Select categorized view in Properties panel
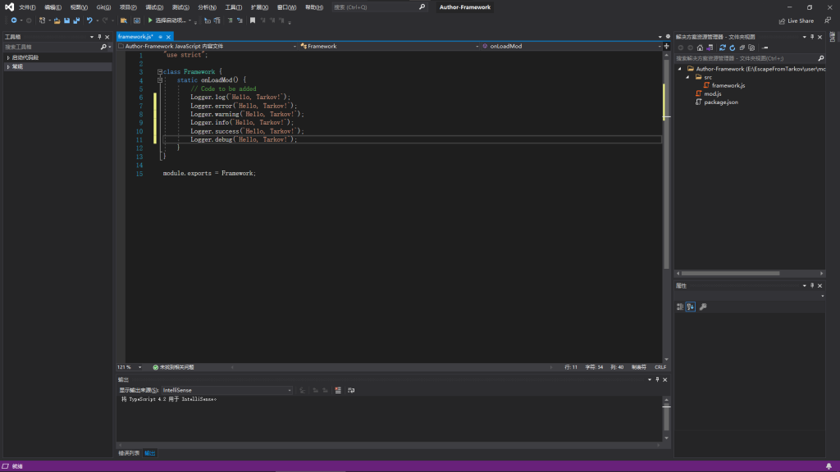This screenshot has height=472, width=840. tap(680, 306)
